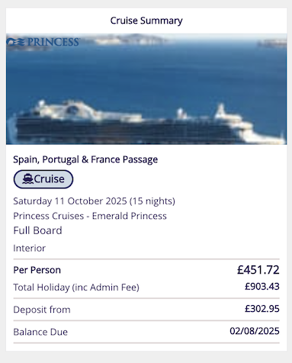The width and height of the screenshot is (292, 363).
Task: Select the Spain, Portugal & France Passage title
Action: pyautogui.click(x=85, y=159)
